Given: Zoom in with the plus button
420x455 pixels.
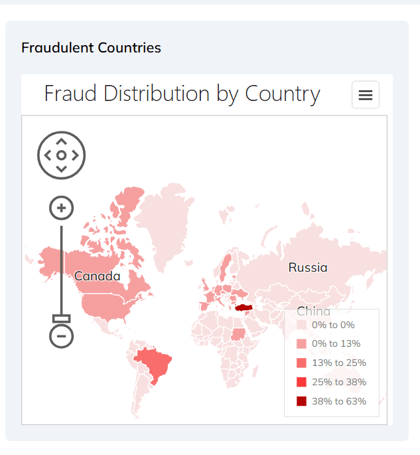Looking at the screenshot, I should point(62,208).
